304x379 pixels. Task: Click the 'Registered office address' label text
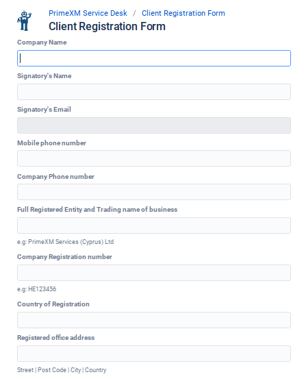tap(55, 338)
